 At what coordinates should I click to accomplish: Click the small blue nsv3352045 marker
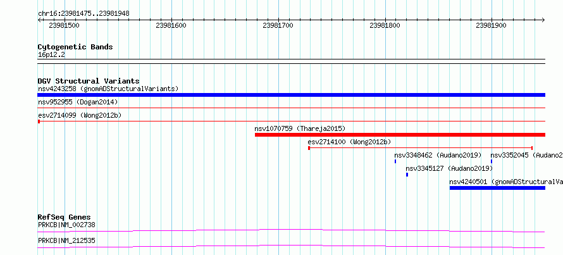tap(491, 161)
